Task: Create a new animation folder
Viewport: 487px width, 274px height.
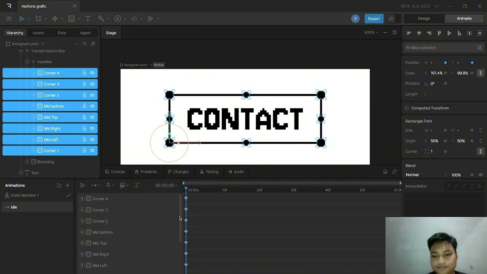Action: [59, 185]
